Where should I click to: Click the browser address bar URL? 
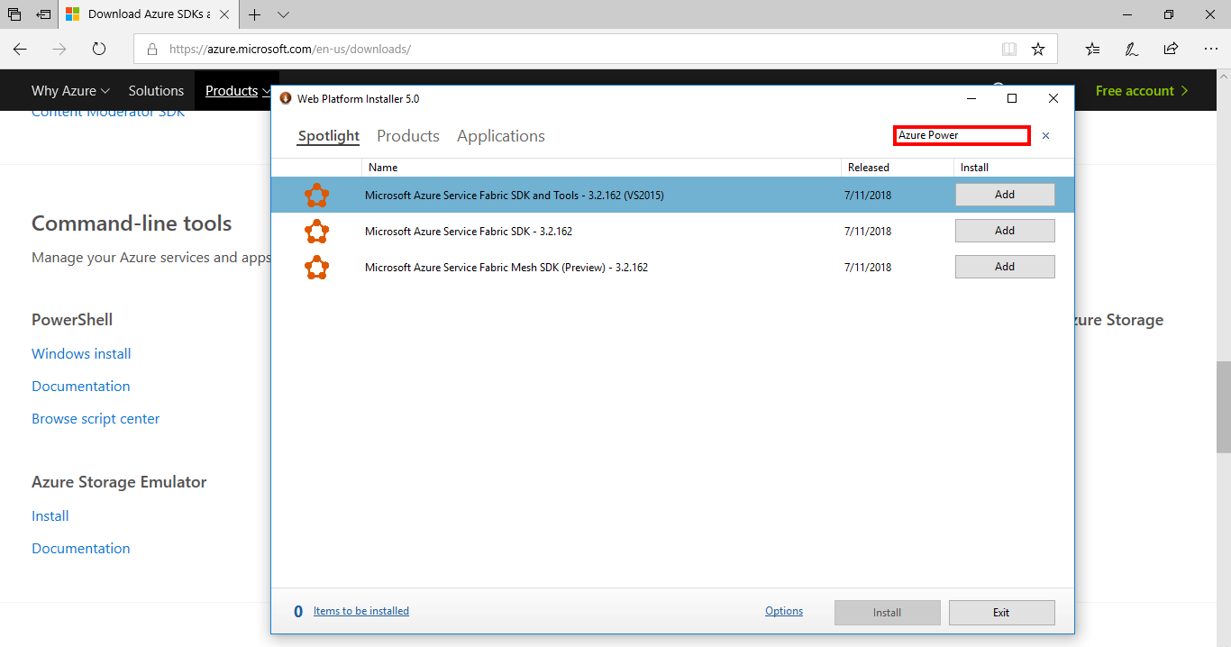(x=290, y=50)
